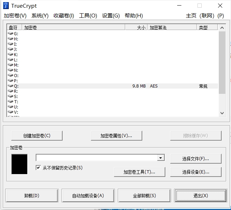Close the TrueCrypt window
Image resolution: width=231 pixels, height=210 pixels.
[220, 6]
